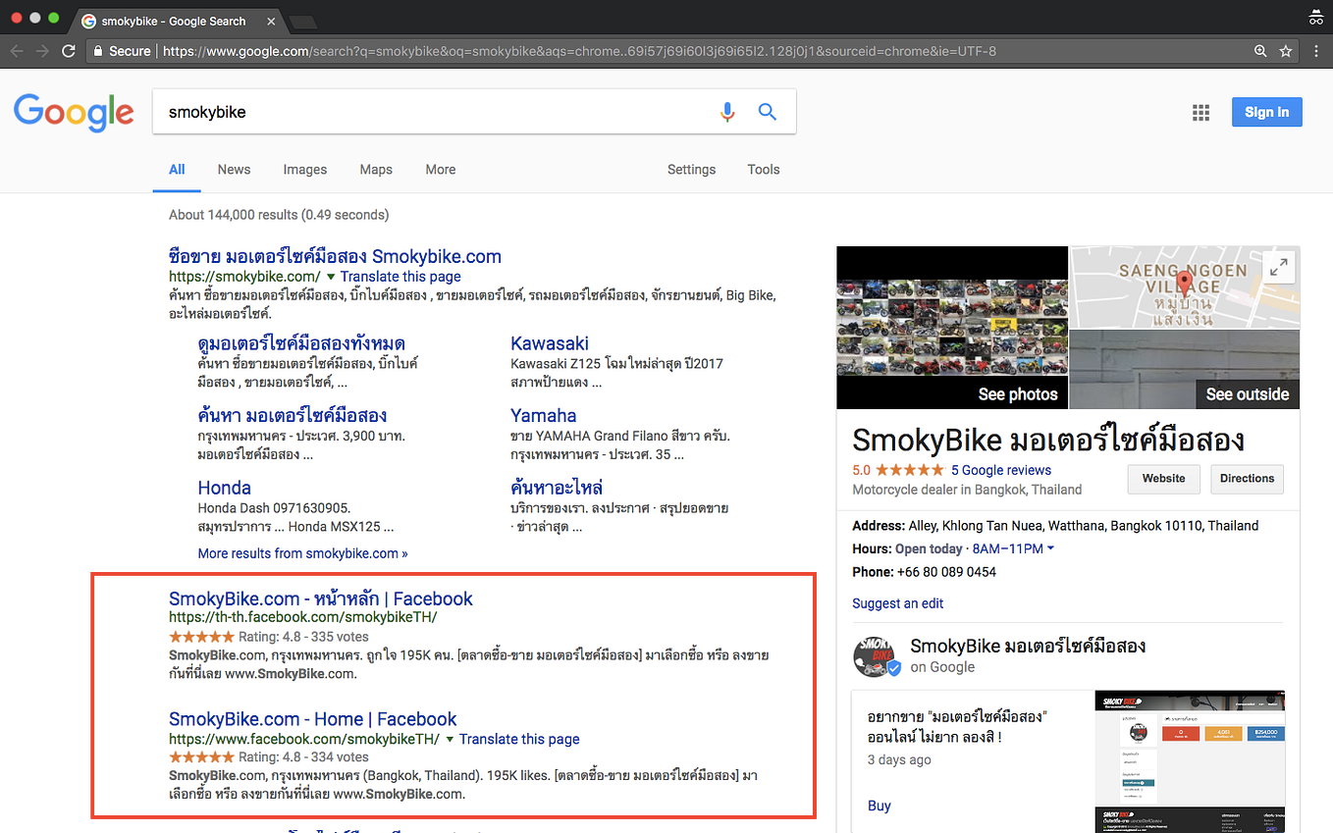Open the ค้นหาอะไหล่ sitelink
The image size is (1333, 833).
pos(557,488)
